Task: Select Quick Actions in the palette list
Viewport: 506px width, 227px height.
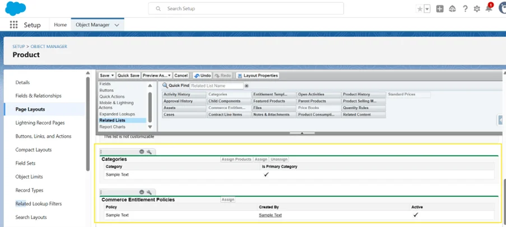Action: pyautogui.click(x=112, y=96)
